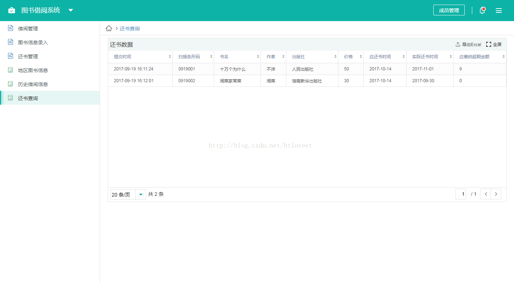Open the hamburger menu icon
Image resolution: width=514 pixels, height=283 pixels.
499,11
